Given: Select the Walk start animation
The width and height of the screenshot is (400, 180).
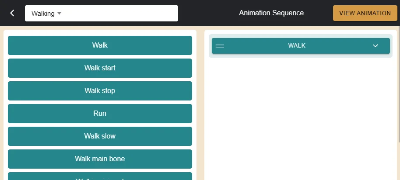Looking at the screenshot, I should click(100, 68).
